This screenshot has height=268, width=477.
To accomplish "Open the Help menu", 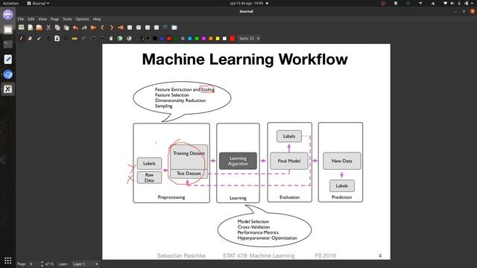I will pos(97,19).
